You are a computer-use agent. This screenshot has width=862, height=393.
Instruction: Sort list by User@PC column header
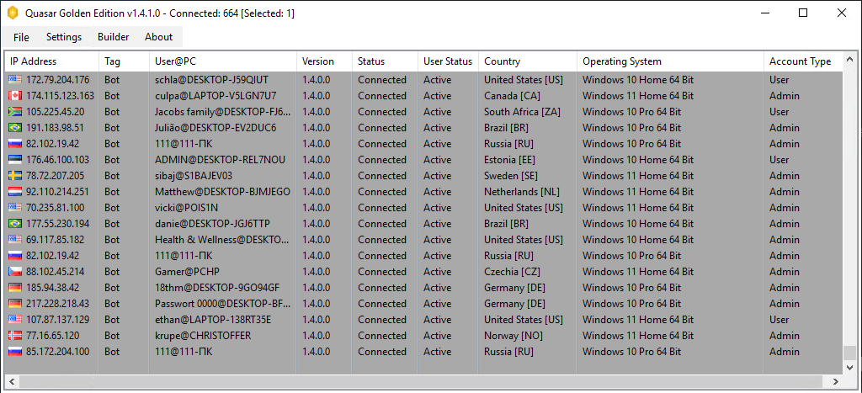coord(222,61)
